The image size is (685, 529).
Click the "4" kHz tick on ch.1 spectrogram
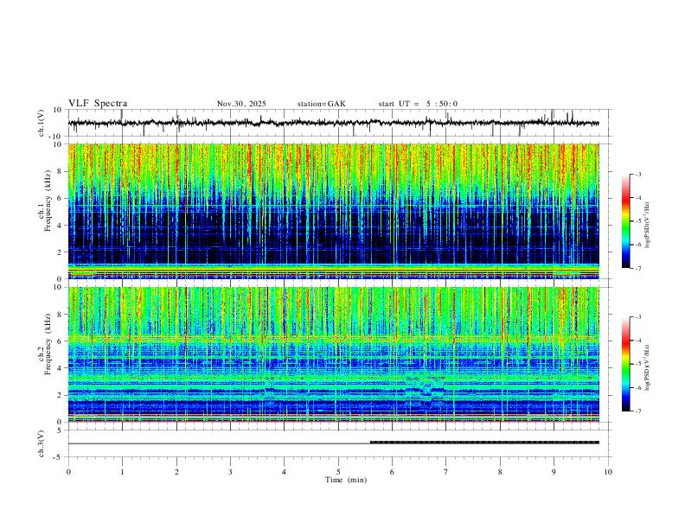pyautogui.click(x=61, y=226)
